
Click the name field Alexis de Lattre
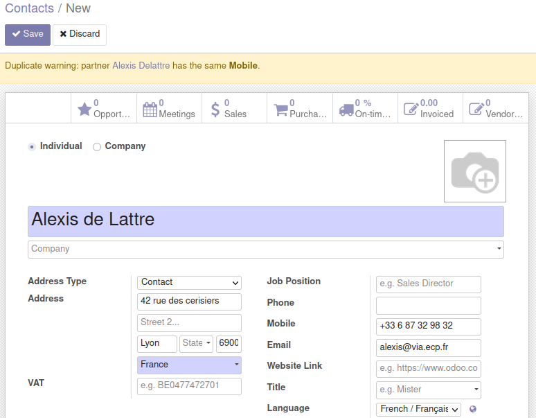(266, 221)
